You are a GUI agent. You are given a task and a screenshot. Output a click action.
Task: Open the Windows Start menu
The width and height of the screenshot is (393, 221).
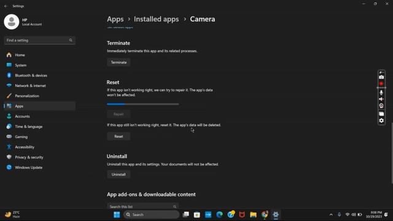(x=117, y=215)
